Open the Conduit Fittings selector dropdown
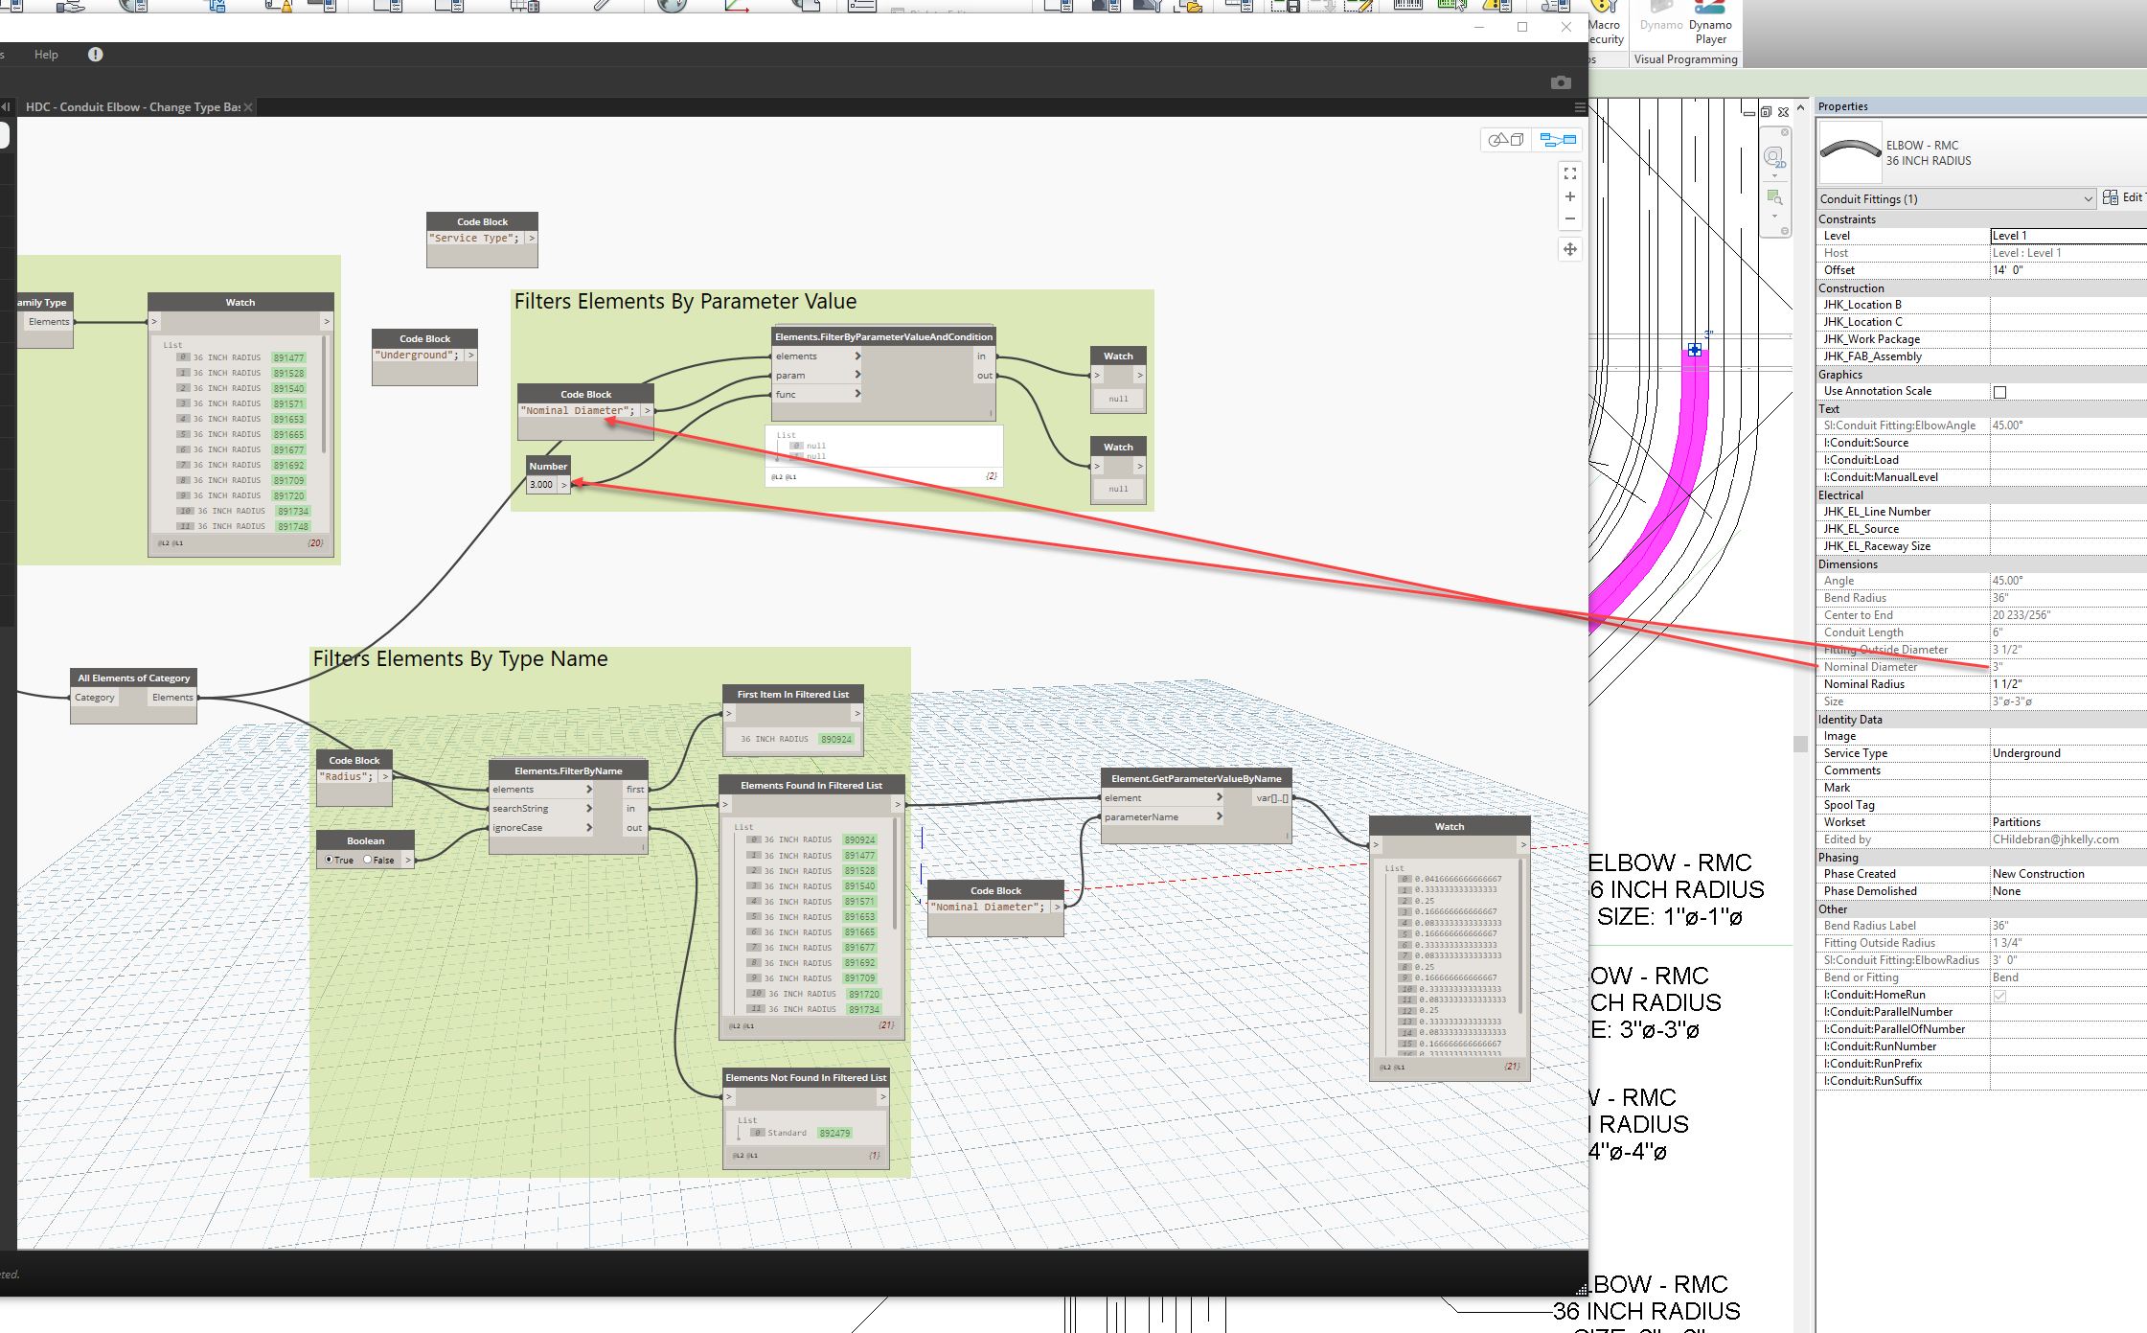 (2086, 198)
